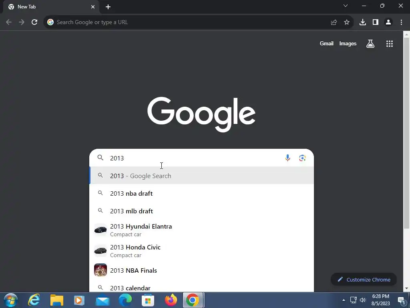The height and width of the screenshot is (308, 410).
Task: Open Gmail link
Action: tap(327, 44)
